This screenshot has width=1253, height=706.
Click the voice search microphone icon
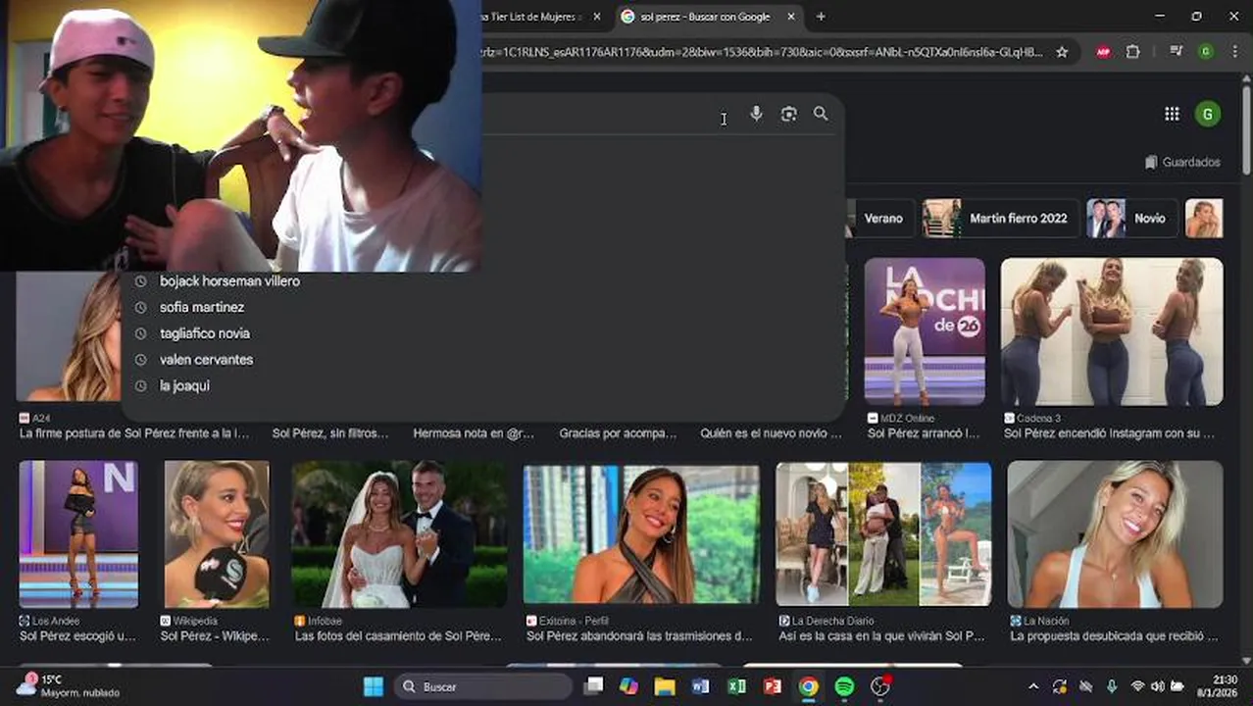coord(756,114)
